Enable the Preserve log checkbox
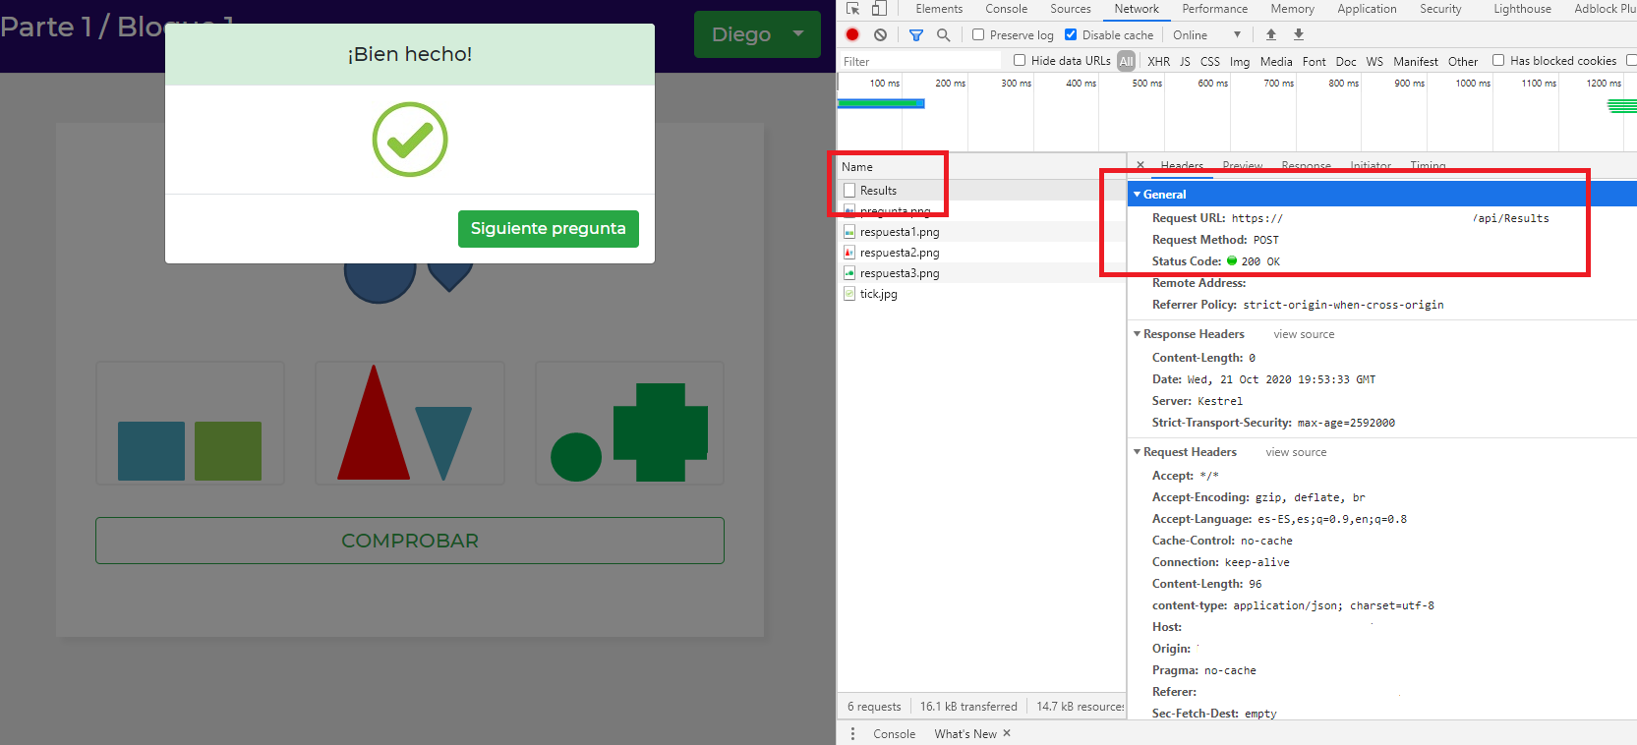Image resolution: width=1637 pixels, height=745 pixels. point(978,34)
